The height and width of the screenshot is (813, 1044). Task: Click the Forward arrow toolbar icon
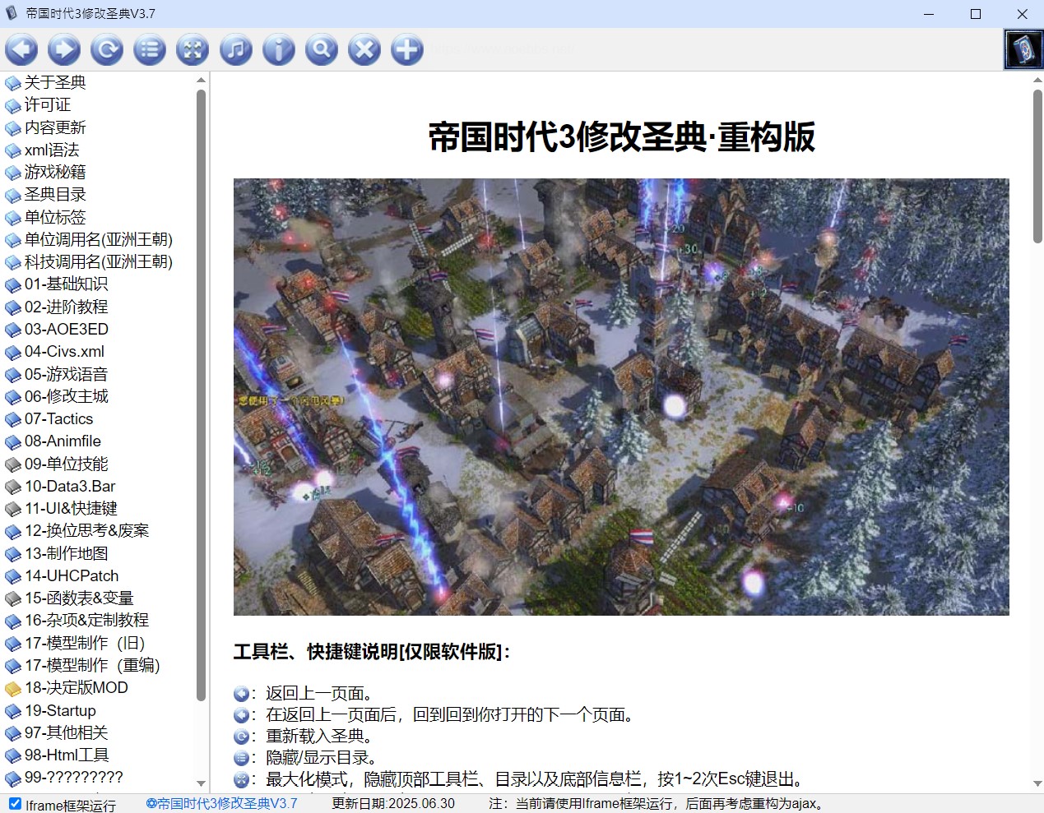coord(64,50)
